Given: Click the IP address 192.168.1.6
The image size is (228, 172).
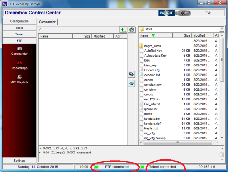Looking at the screenshot, I should tap(206, 167).
